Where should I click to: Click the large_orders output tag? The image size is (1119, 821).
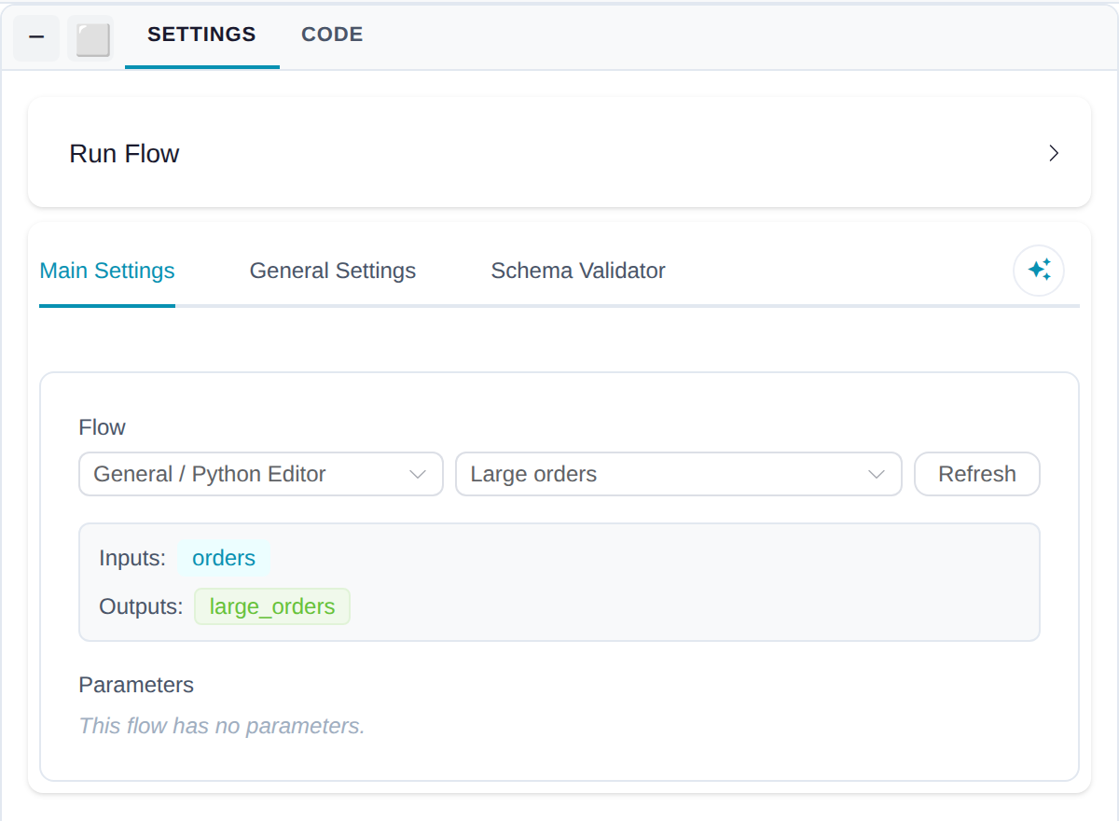click(272, 606)
